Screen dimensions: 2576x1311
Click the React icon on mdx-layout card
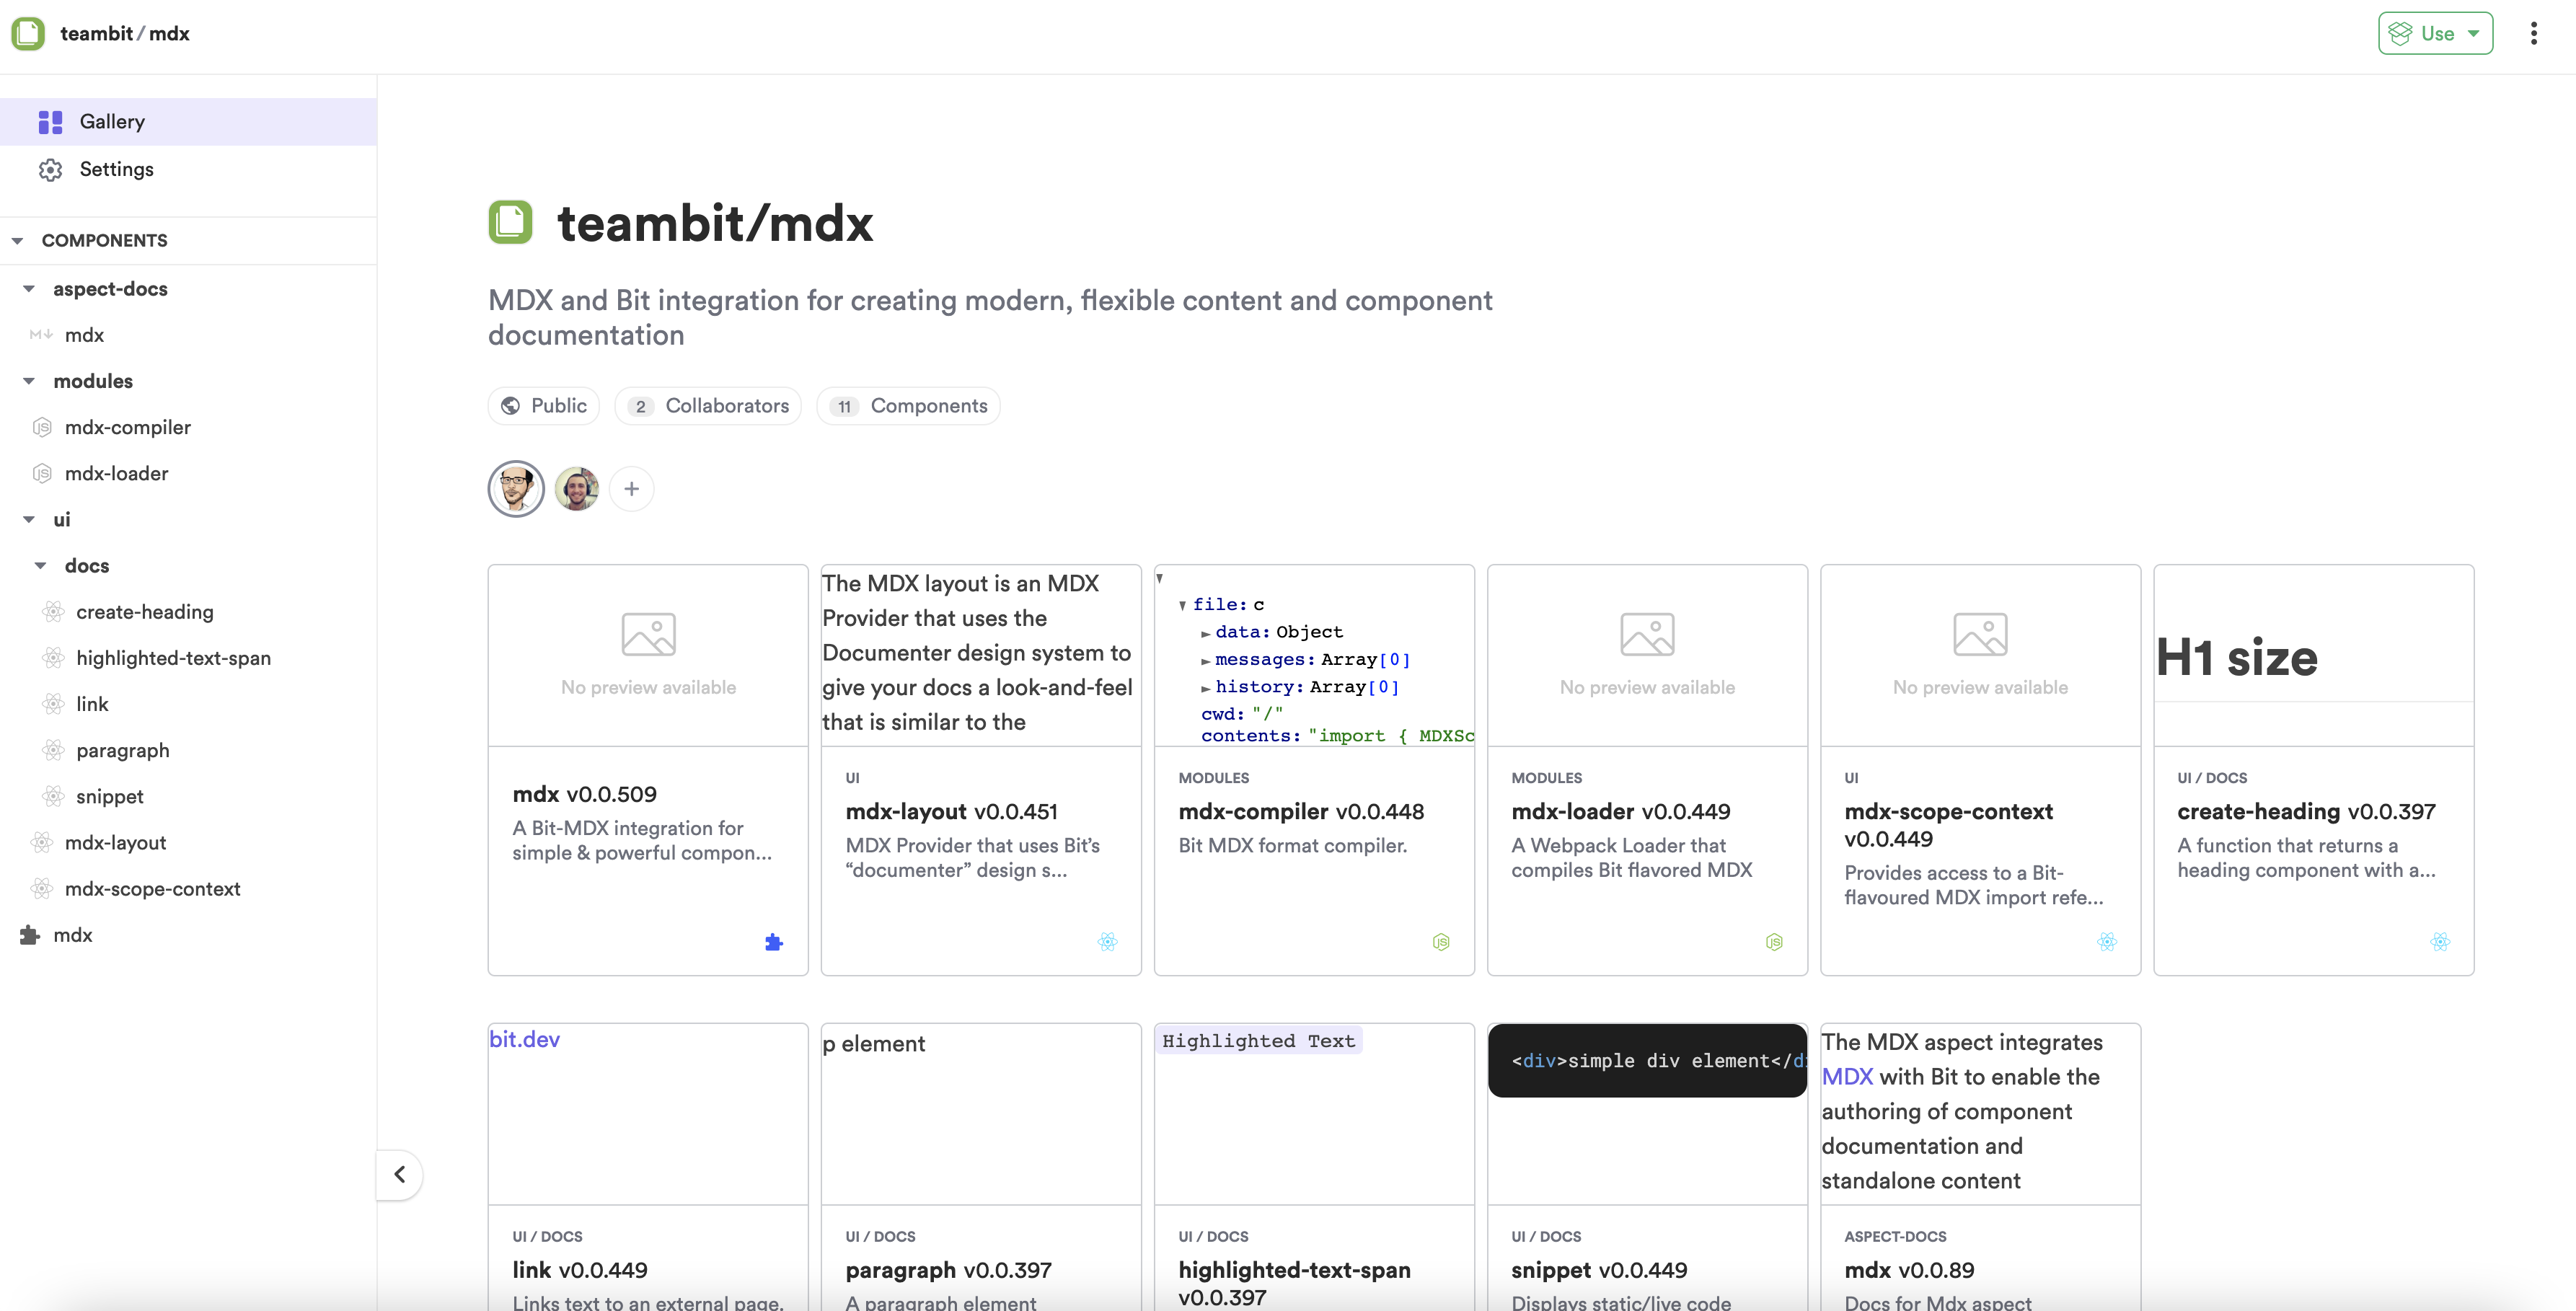[1107, 942]
